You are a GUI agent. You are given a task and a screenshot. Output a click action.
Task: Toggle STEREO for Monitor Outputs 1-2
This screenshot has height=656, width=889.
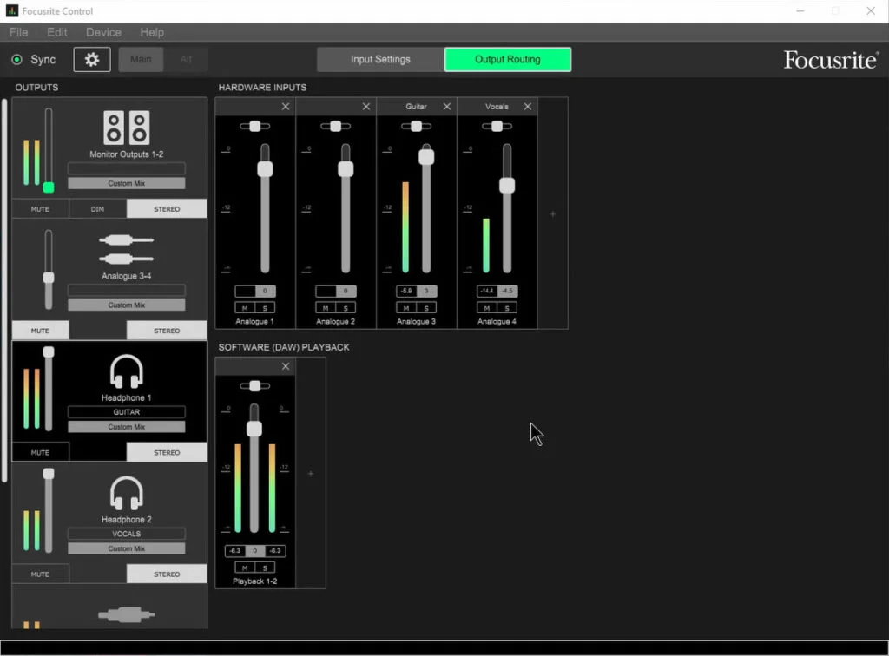[167, 209]
